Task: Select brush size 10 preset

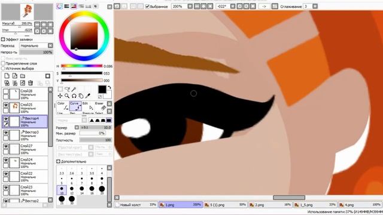Action: [62, 190]
